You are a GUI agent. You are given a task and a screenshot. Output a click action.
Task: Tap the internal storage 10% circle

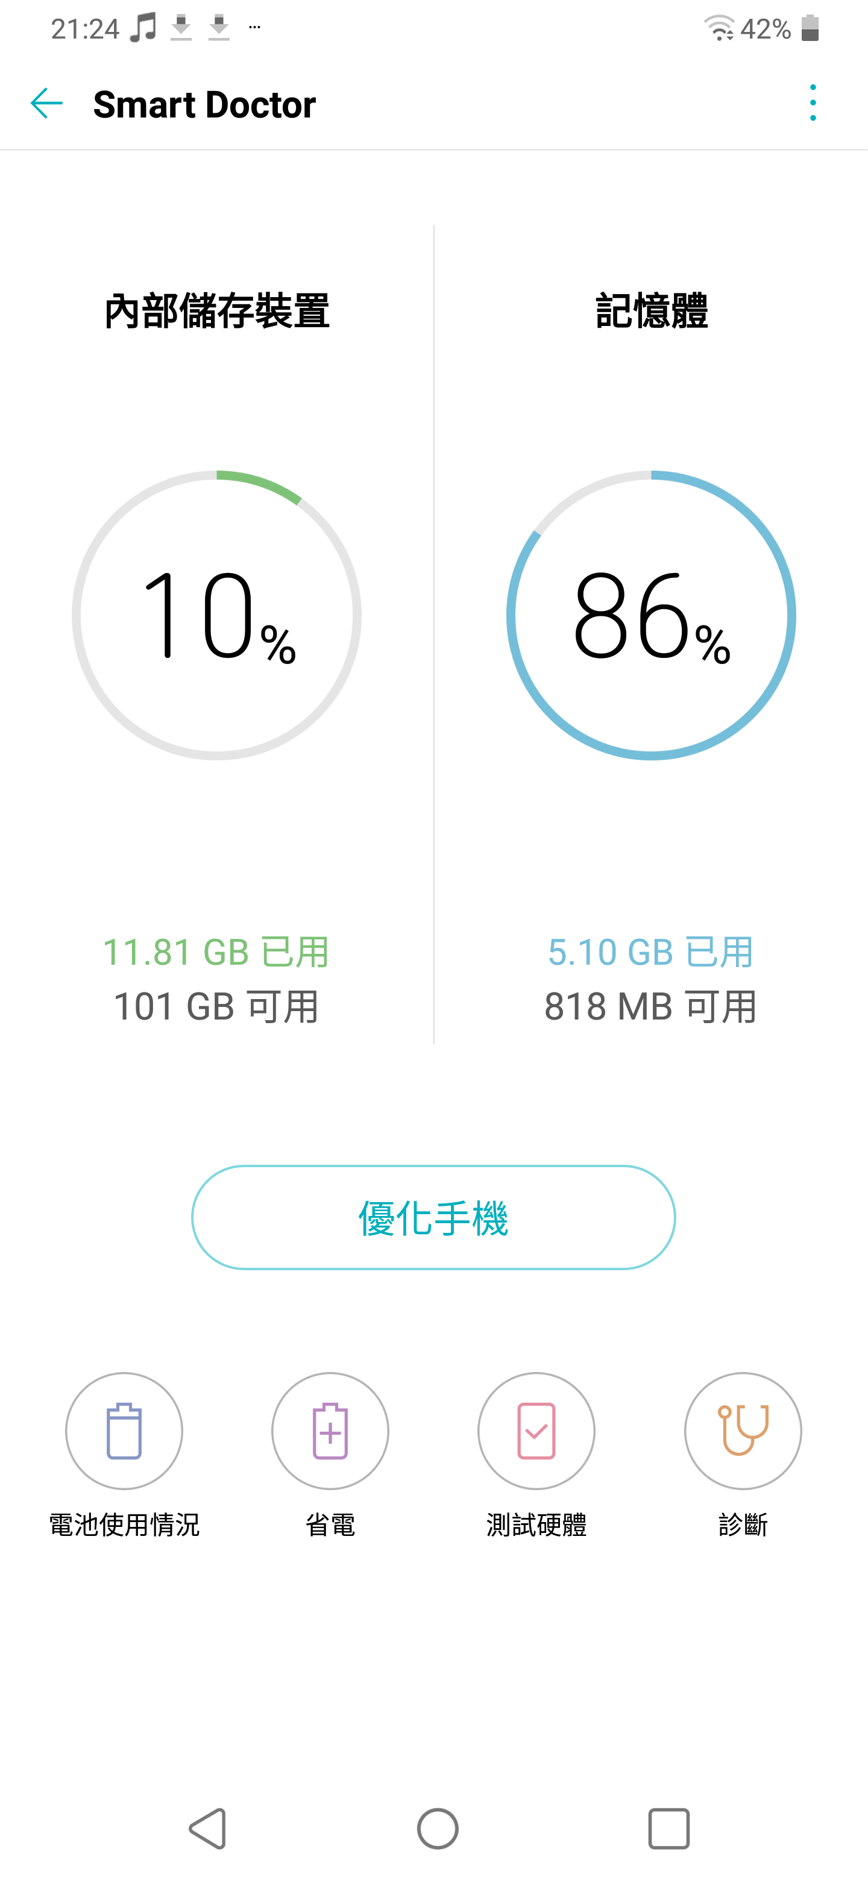217,615
